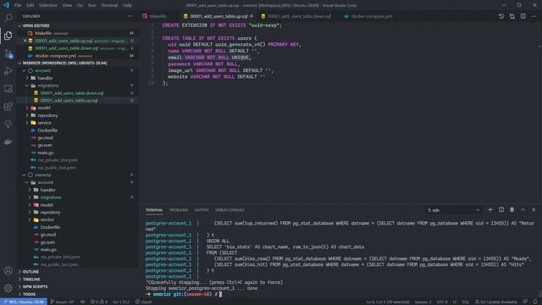The width and height of the screenshot is (542, 305).
Task: Open the Terminal menu
Action: coord(109,5)
